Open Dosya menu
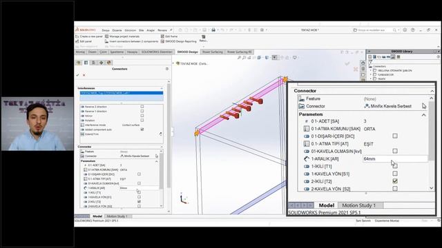Screen dimensions: 442x248 click(106, 30)
